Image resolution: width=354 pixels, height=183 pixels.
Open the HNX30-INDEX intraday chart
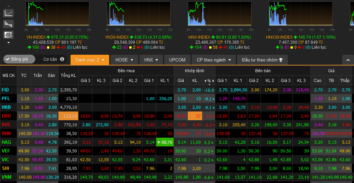301,13
